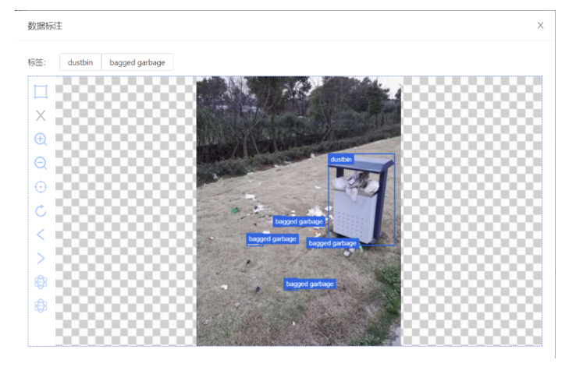Click the crosshair recenter icon
This screenshot has width=576, height=367.
[x=41, y=187]
